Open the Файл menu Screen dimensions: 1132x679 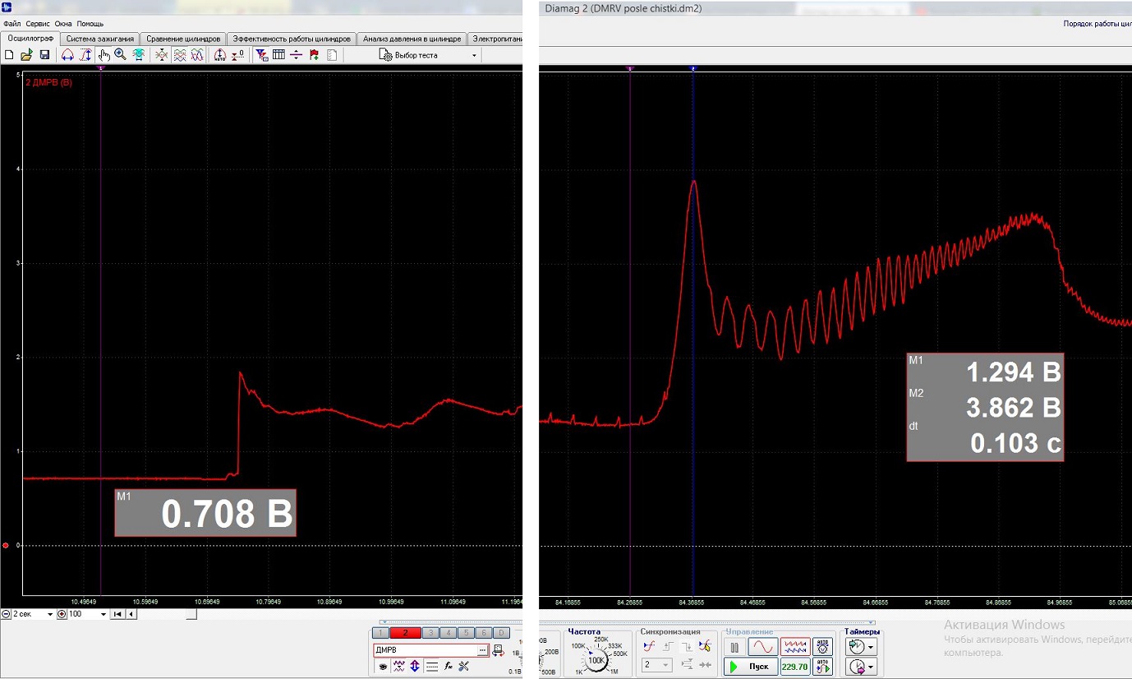pos(12,24)
